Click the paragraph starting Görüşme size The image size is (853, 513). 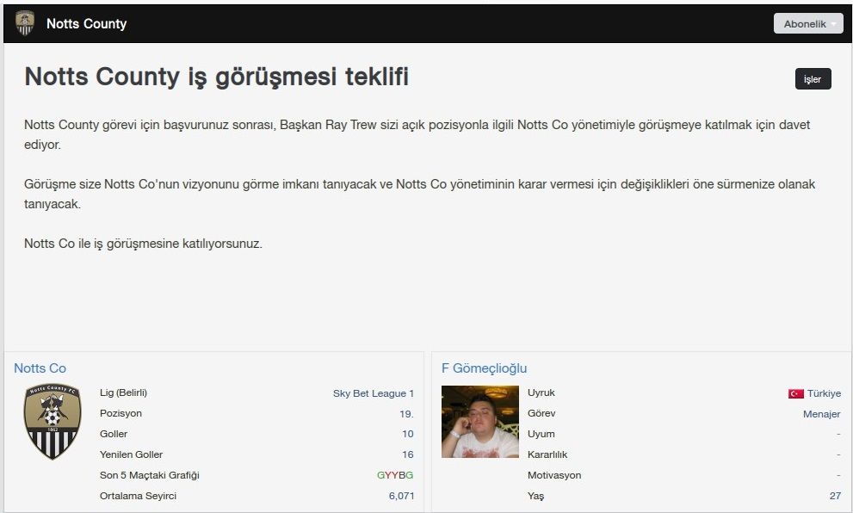coord(419,194)
